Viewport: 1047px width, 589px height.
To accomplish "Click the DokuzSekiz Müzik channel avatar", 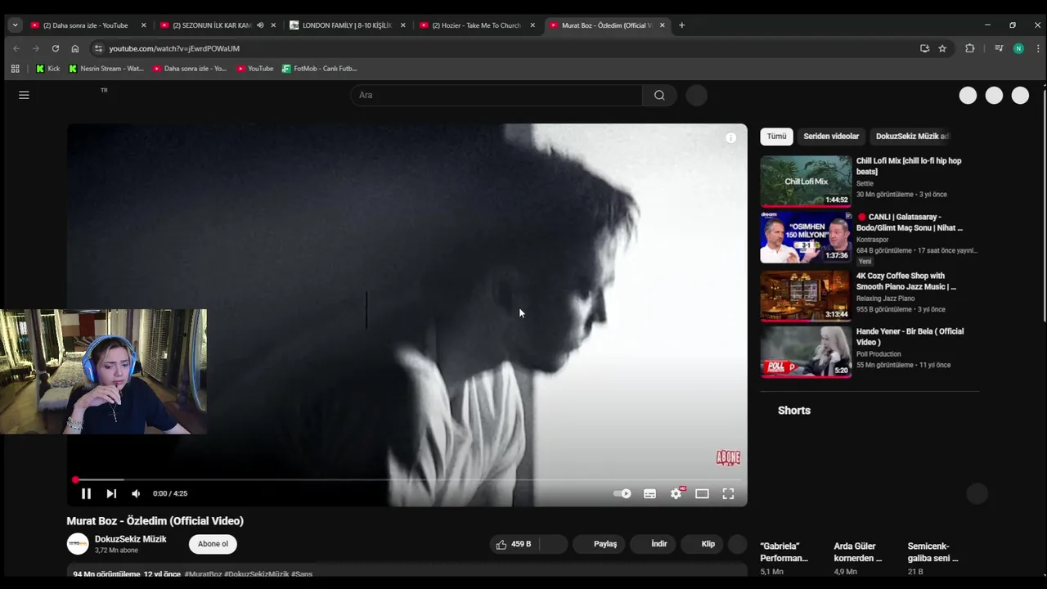I will [78, 544].
